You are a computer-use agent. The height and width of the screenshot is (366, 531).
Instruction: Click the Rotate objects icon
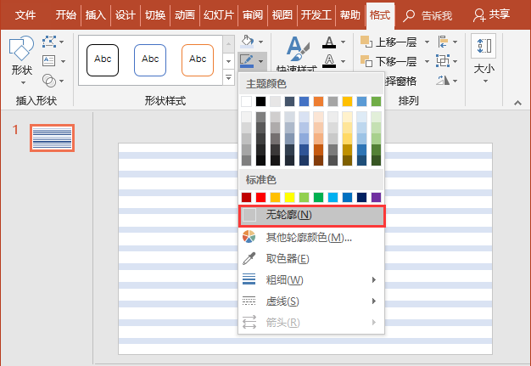tap(443, 81)
